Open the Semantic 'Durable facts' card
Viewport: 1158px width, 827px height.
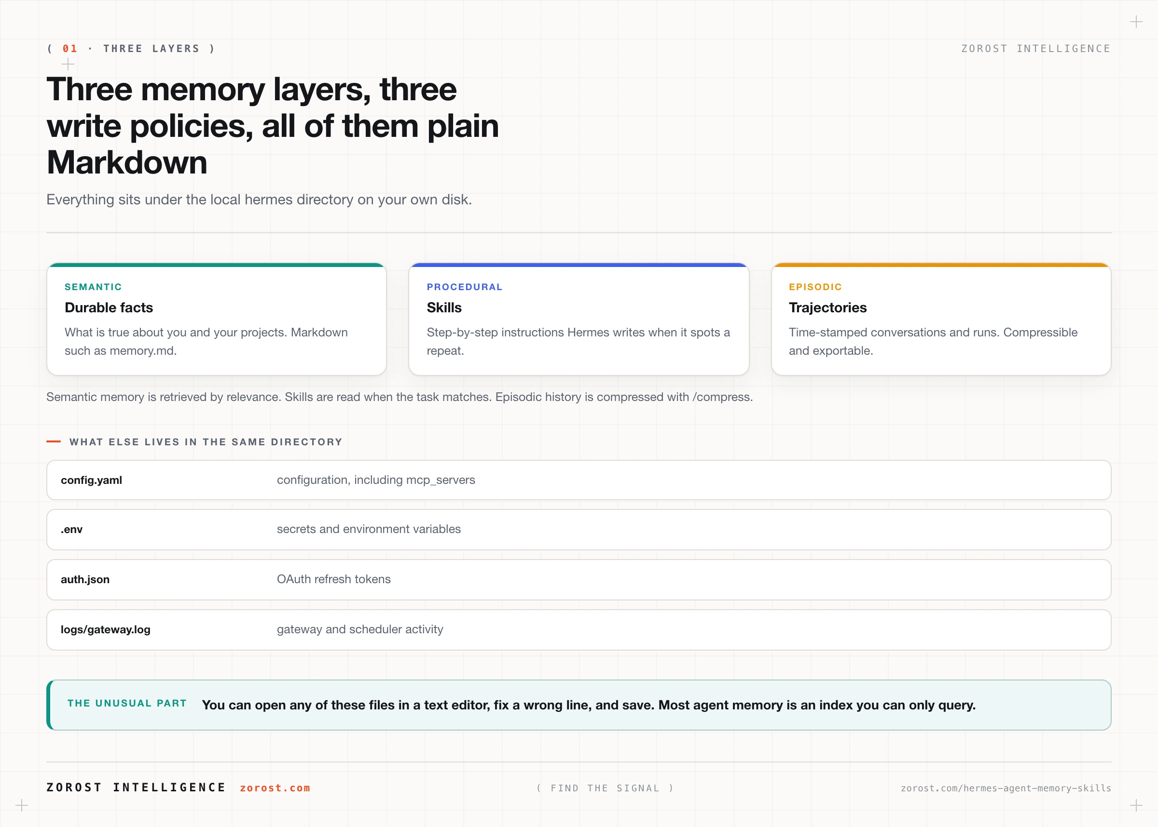coord(217,320)
